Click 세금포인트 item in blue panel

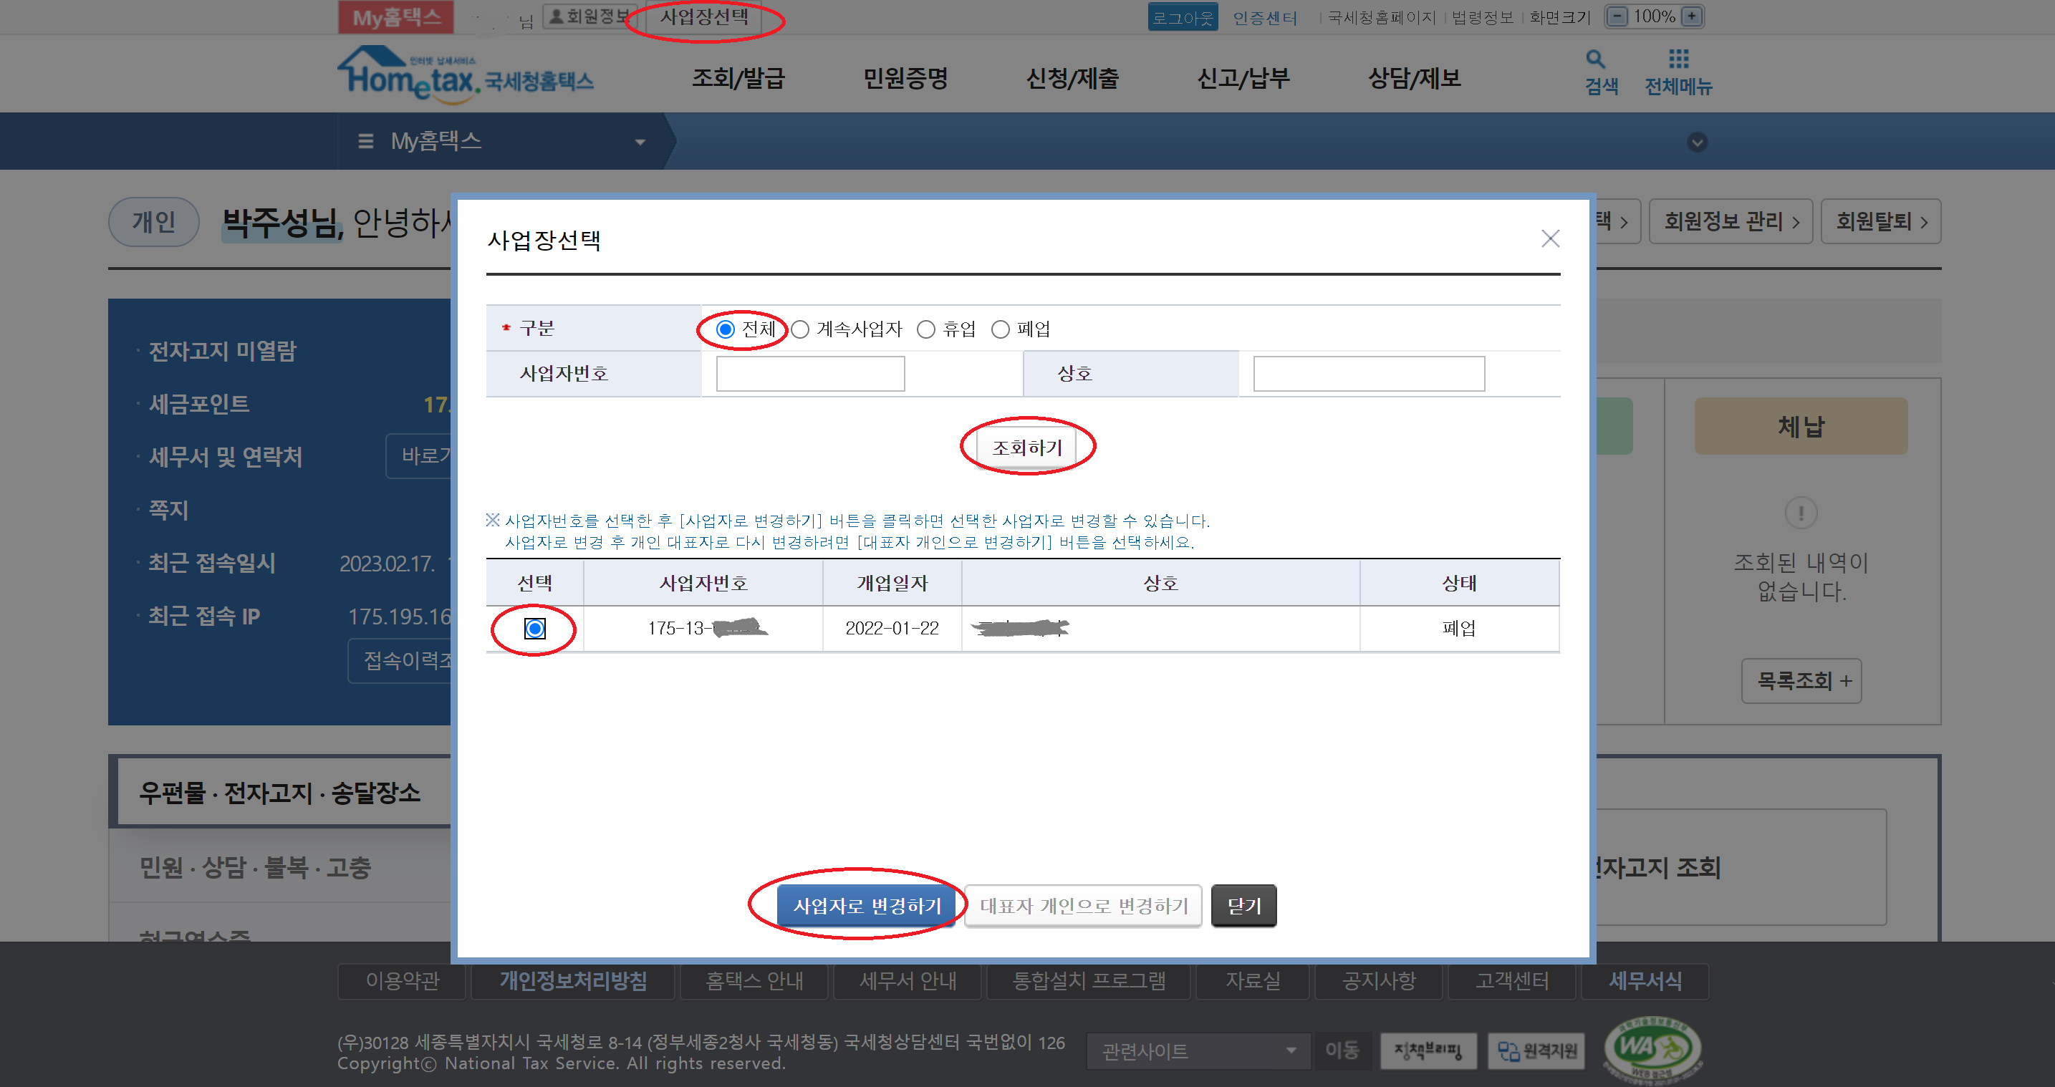(x=198, y=405)
